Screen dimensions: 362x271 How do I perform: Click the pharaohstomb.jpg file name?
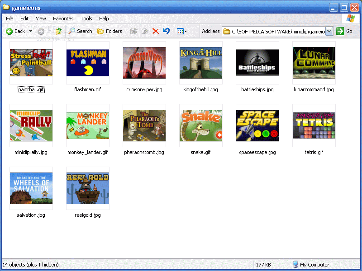[x=144, y=152]
